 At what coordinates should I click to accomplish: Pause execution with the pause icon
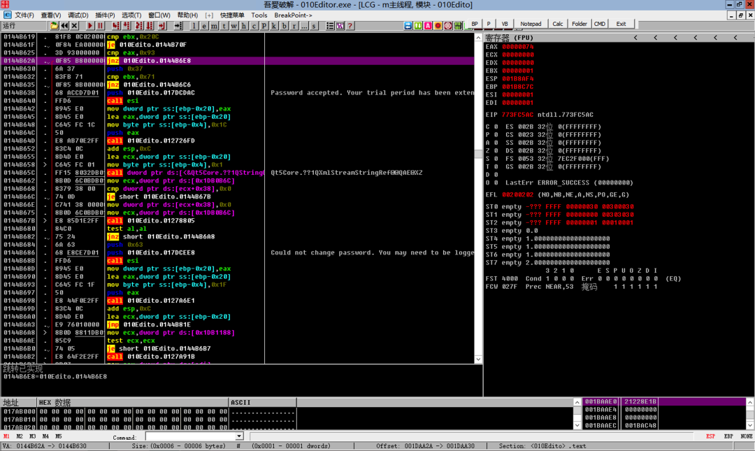[100, 26]
